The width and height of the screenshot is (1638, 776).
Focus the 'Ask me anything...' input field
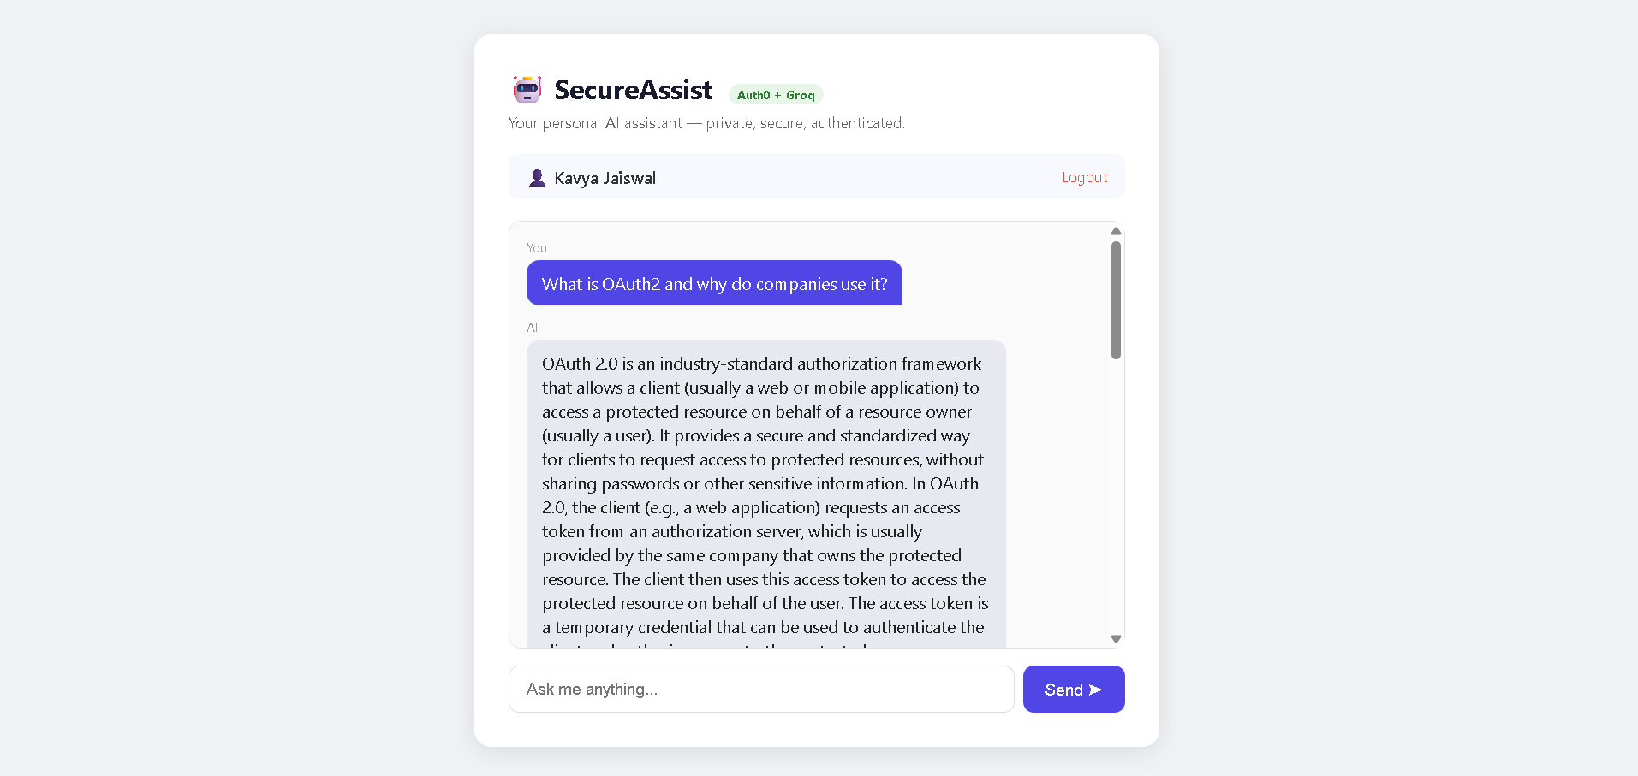click(761, 689)
